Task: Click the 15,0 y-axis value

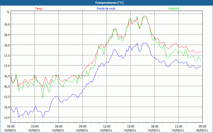Action: [x=7, y=107]
